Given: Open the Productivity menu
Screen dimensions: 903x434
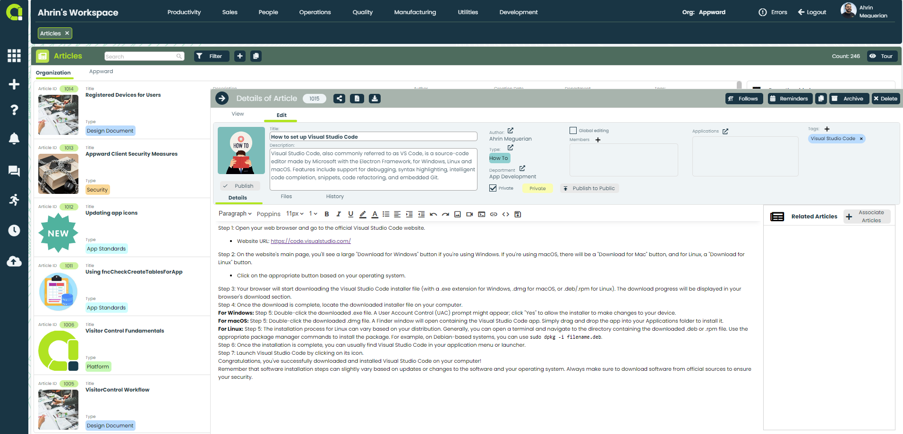Looking at the screenshot, I should [184, 12].
